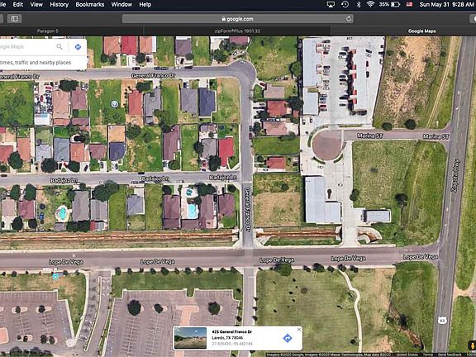This screenshot has height=357, width=476.
Task: Open Directions from the search box icon
Action: 78,47
